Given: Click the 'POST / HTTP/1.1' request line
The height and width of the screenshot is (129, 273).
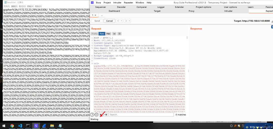Looking at the screenshot, I should (x=103, y=38).
